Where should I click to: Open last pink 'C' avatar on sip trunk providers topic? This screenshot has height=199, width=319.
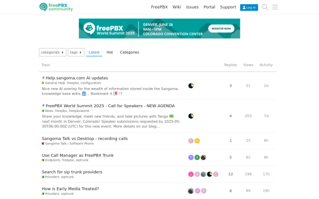pyautogui.click(x=216, y=174)
